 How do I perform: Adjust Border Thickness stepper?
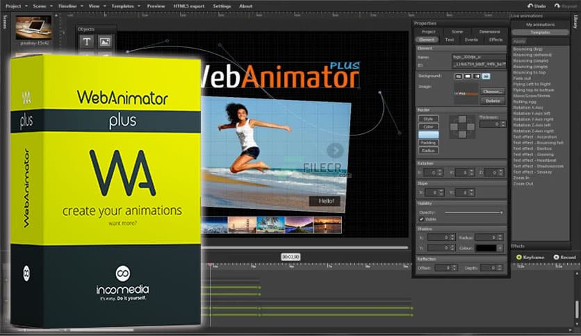(x=503, y=124)
